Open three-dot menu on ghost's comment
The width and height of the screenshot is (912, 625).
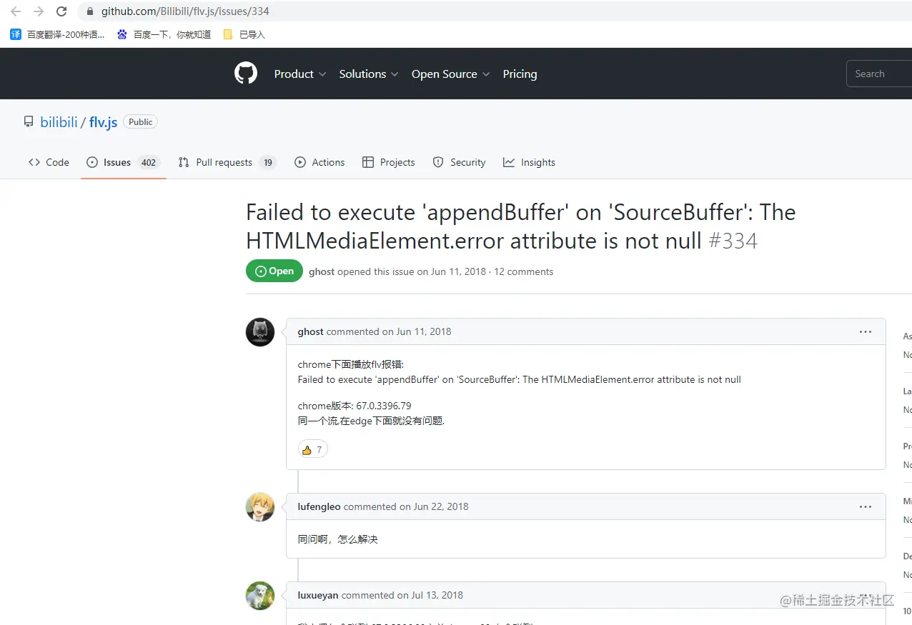pyautogui.click(x=866, y=331)
